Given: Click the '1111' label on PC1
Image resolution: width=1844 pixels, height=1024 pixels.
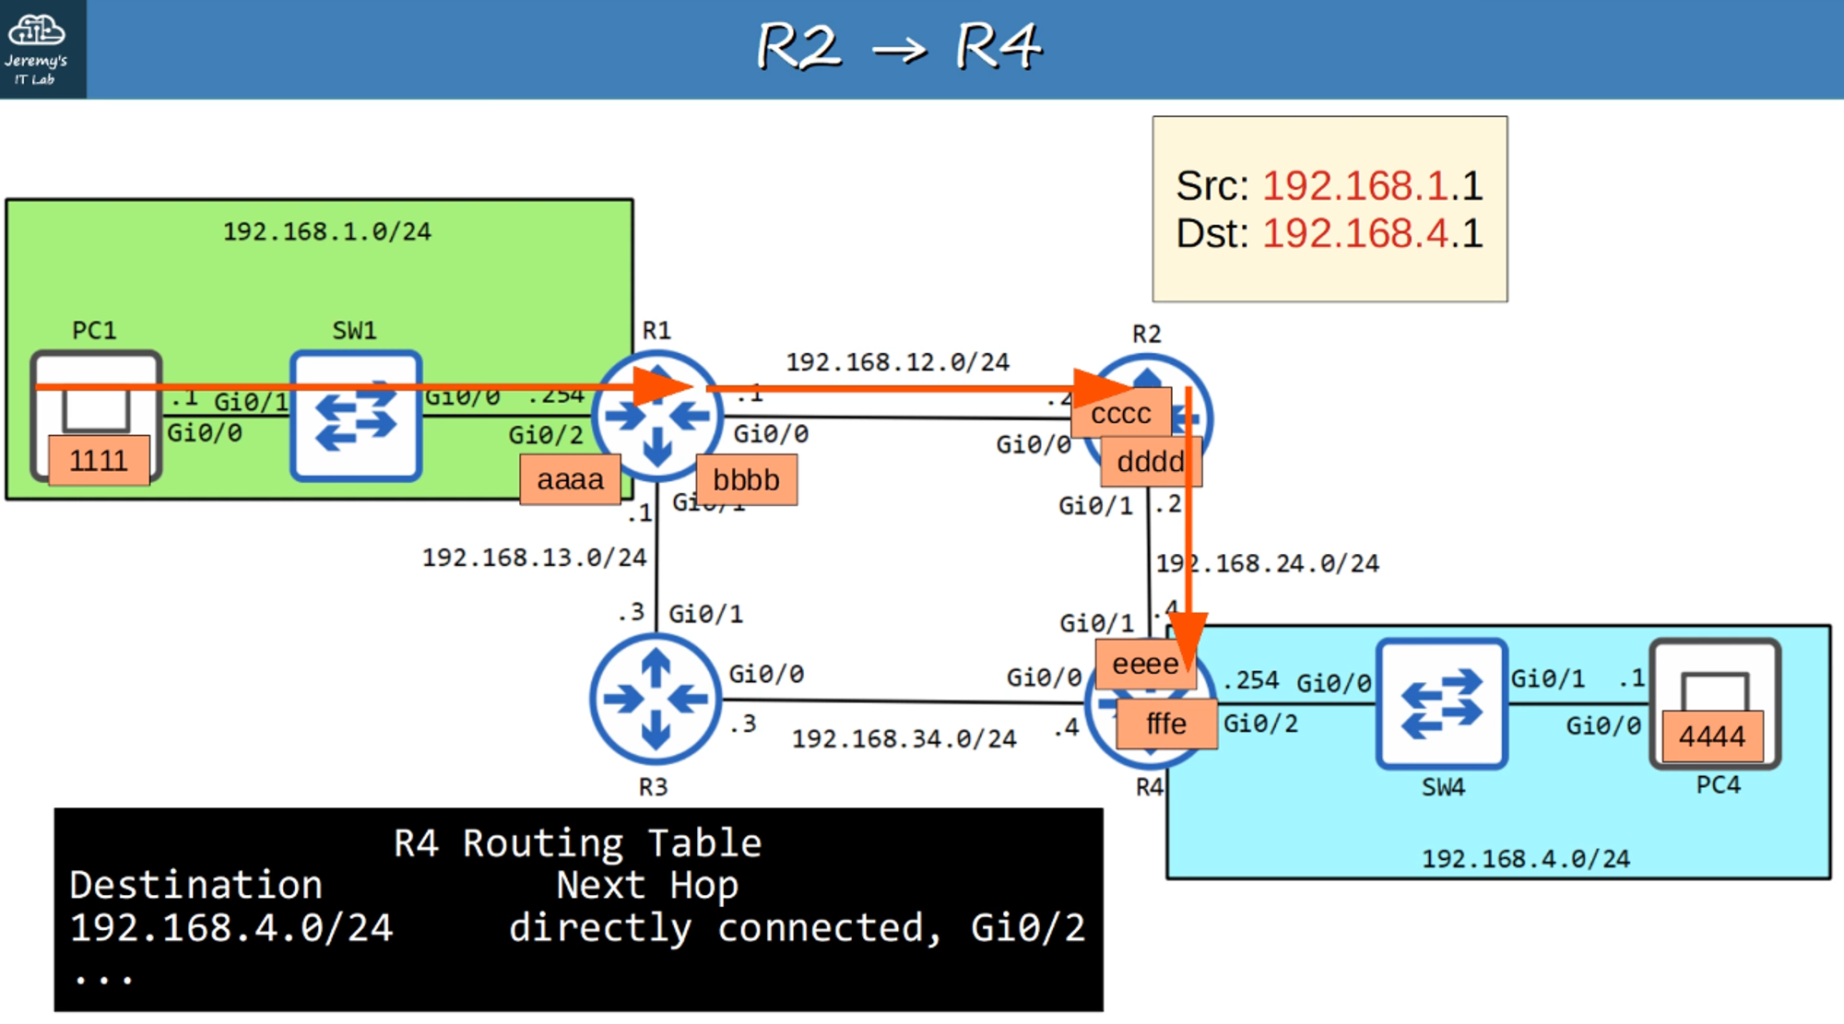Looking at the screenshot, I should click(x=99, y=460).
